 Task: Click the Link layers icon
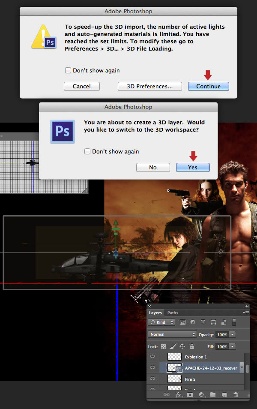pyautogui.click(x=166, y=395)
